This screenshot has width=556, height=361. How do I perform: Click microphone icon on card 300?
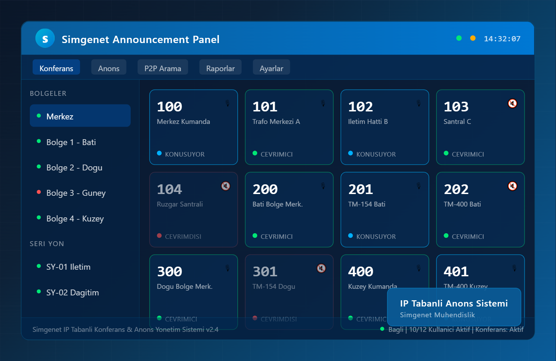click(x=227, y=268)
